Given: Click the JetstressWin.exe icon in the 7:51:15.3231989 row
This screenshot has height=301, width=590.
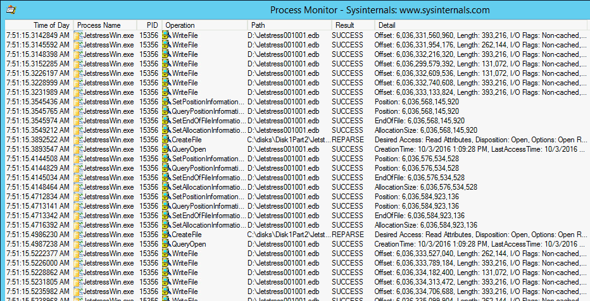Looking at the screenshot, I should pyautogui.click(x=78, y=92).
